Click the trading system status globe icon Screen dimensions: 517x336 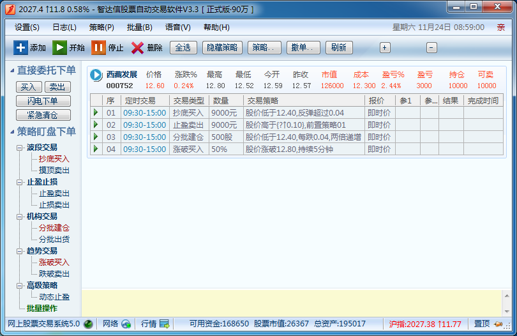(x=88, y=324)
